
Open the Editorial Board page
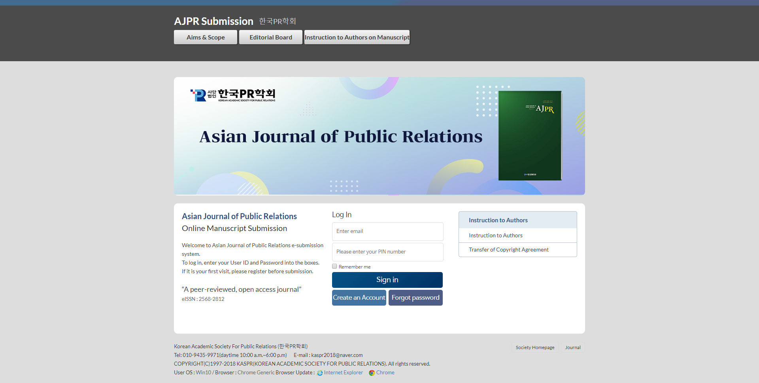click(x=271, y=37)
